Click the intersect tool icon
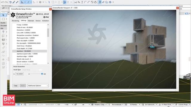The height and width of the screenshot is (107, 191). (82, 2)
